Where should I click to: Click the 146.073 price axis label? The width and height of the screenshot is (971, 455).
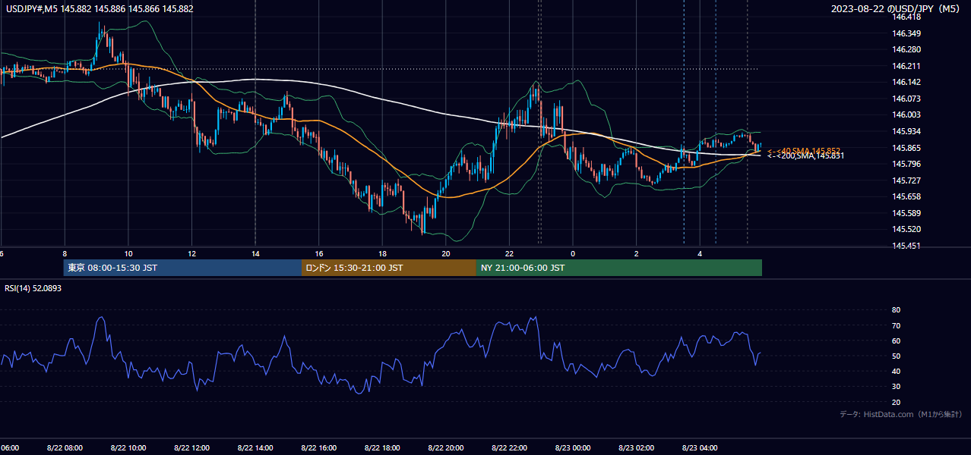(906, 99)
